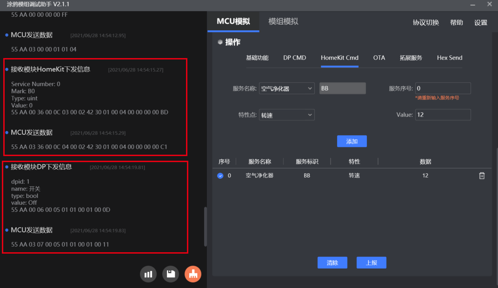
Task: Click the 数据 column header
Action: click(425, 162)
